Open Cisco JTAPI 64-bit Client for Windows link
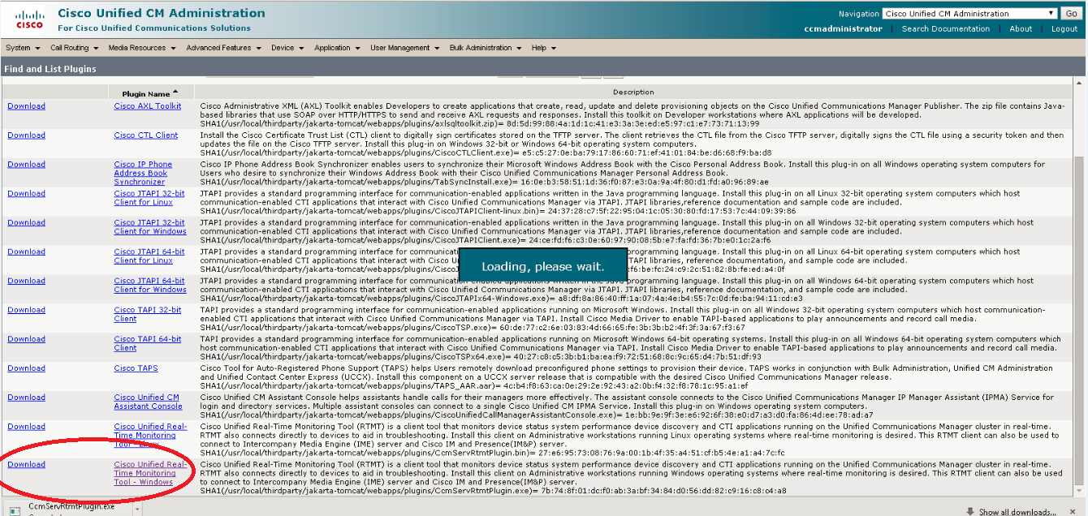This screenshot has width=1088, height=516. 150,286
